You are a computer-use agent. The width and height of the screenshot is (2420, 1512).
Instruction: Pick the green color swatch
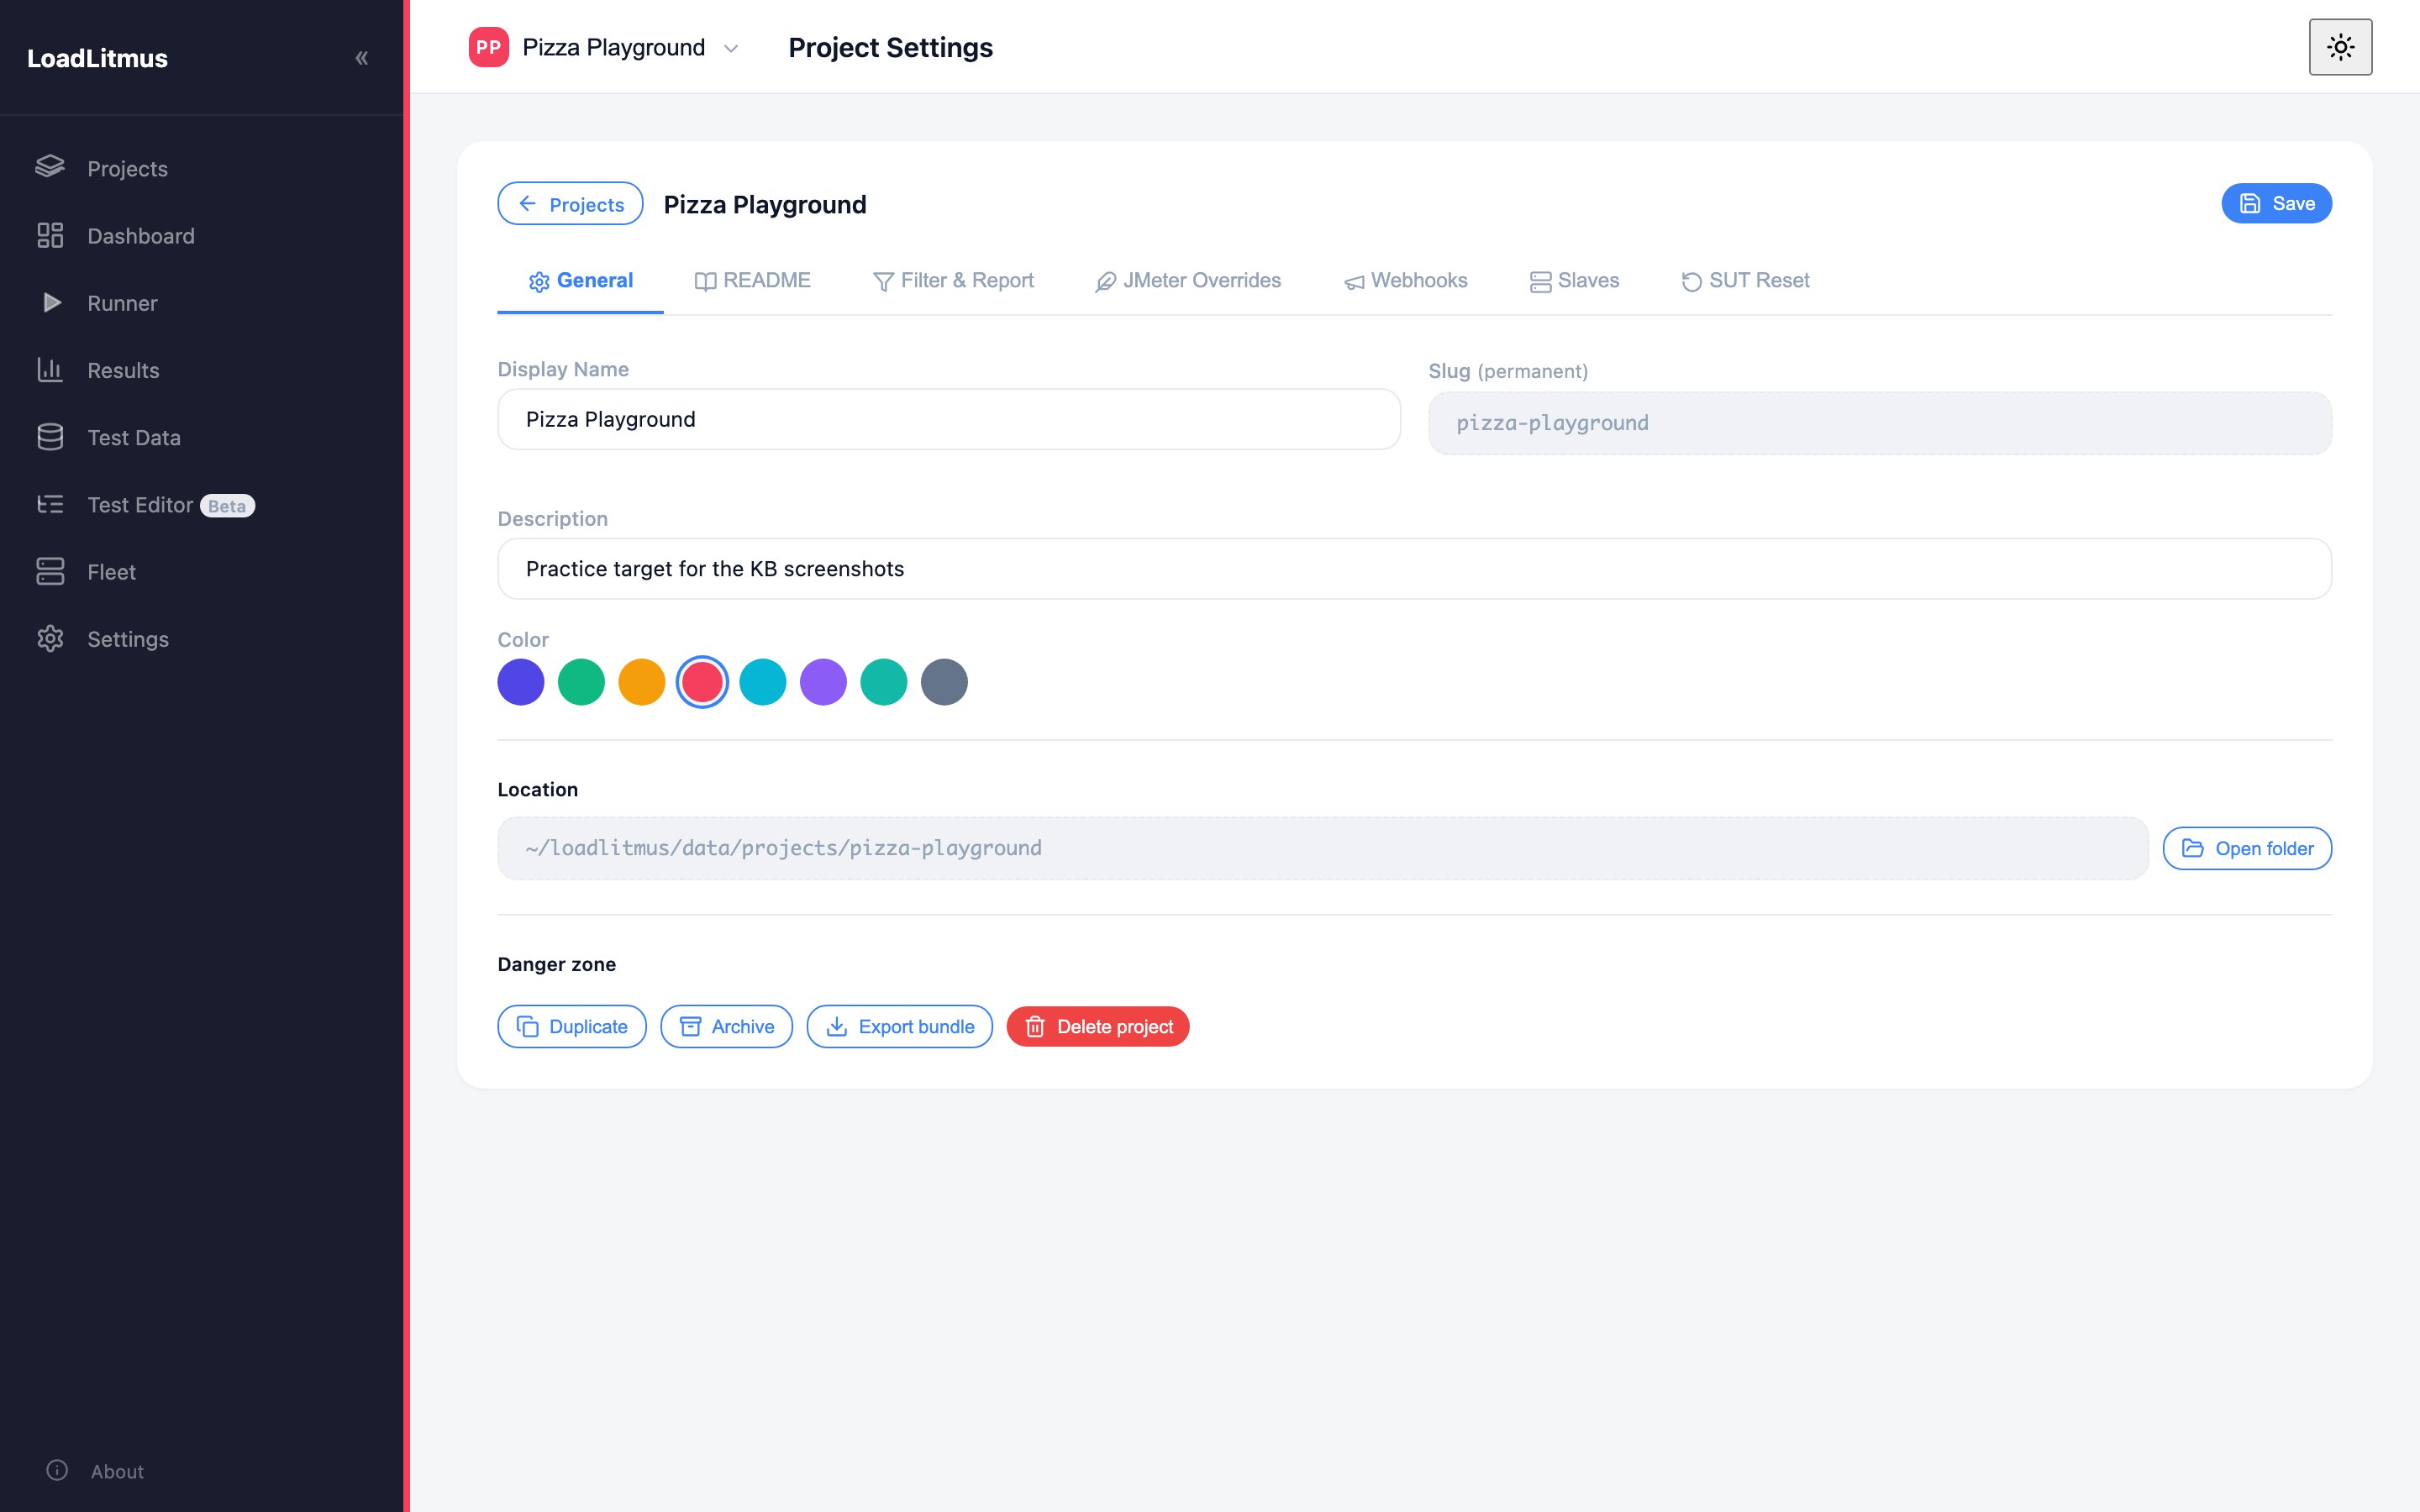coord(581,682)
